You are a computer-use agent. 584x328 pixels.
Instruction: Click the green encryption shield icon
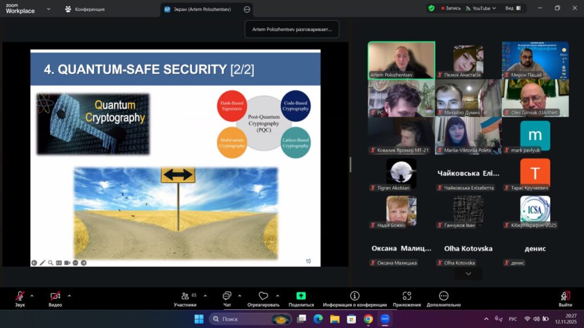[x=431, y=9]
